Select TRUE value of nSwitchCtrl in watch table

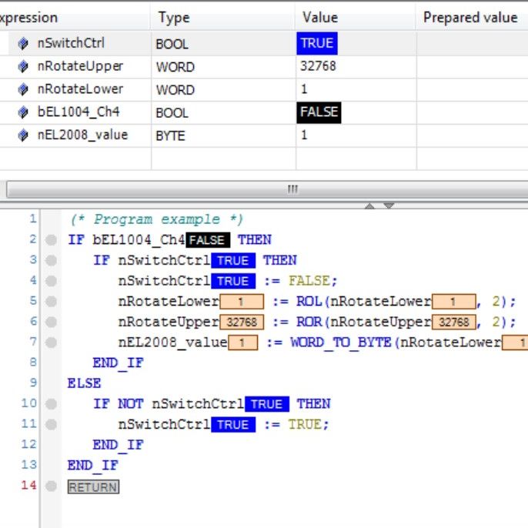point(317,44)
